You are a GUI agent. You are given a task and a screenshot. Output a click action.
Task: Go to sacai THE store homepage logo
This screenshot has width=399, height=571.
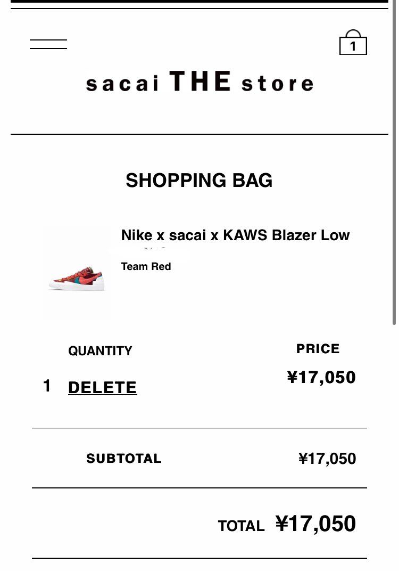199,81
